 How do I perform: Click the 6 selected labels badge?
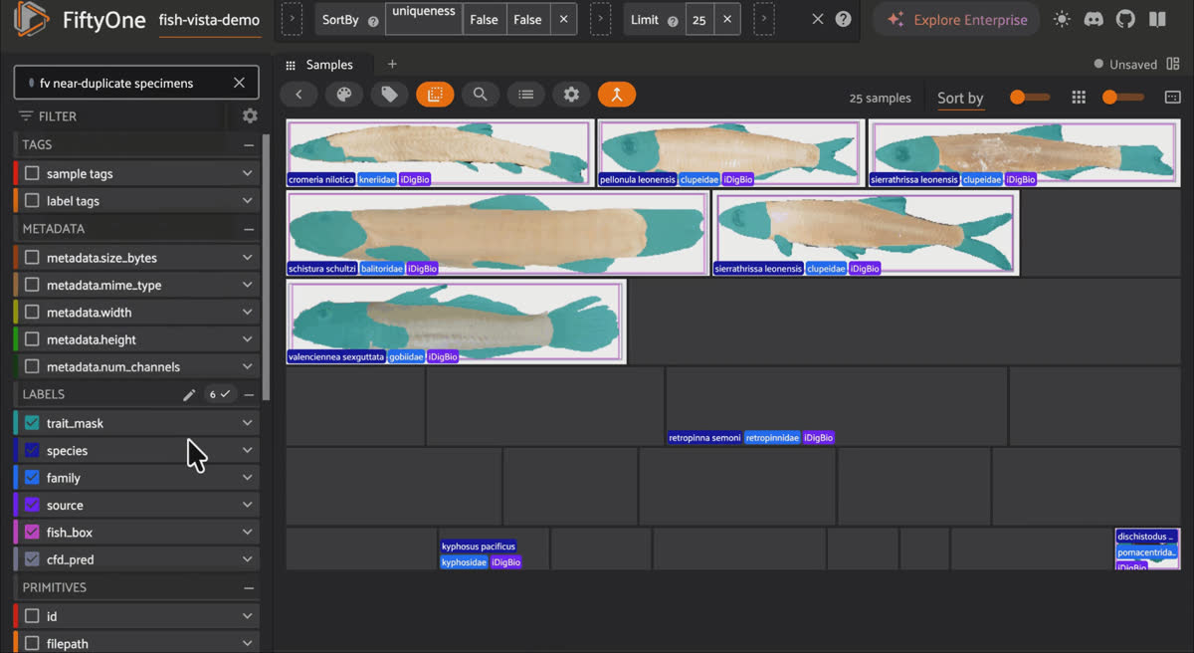[220, 395]
